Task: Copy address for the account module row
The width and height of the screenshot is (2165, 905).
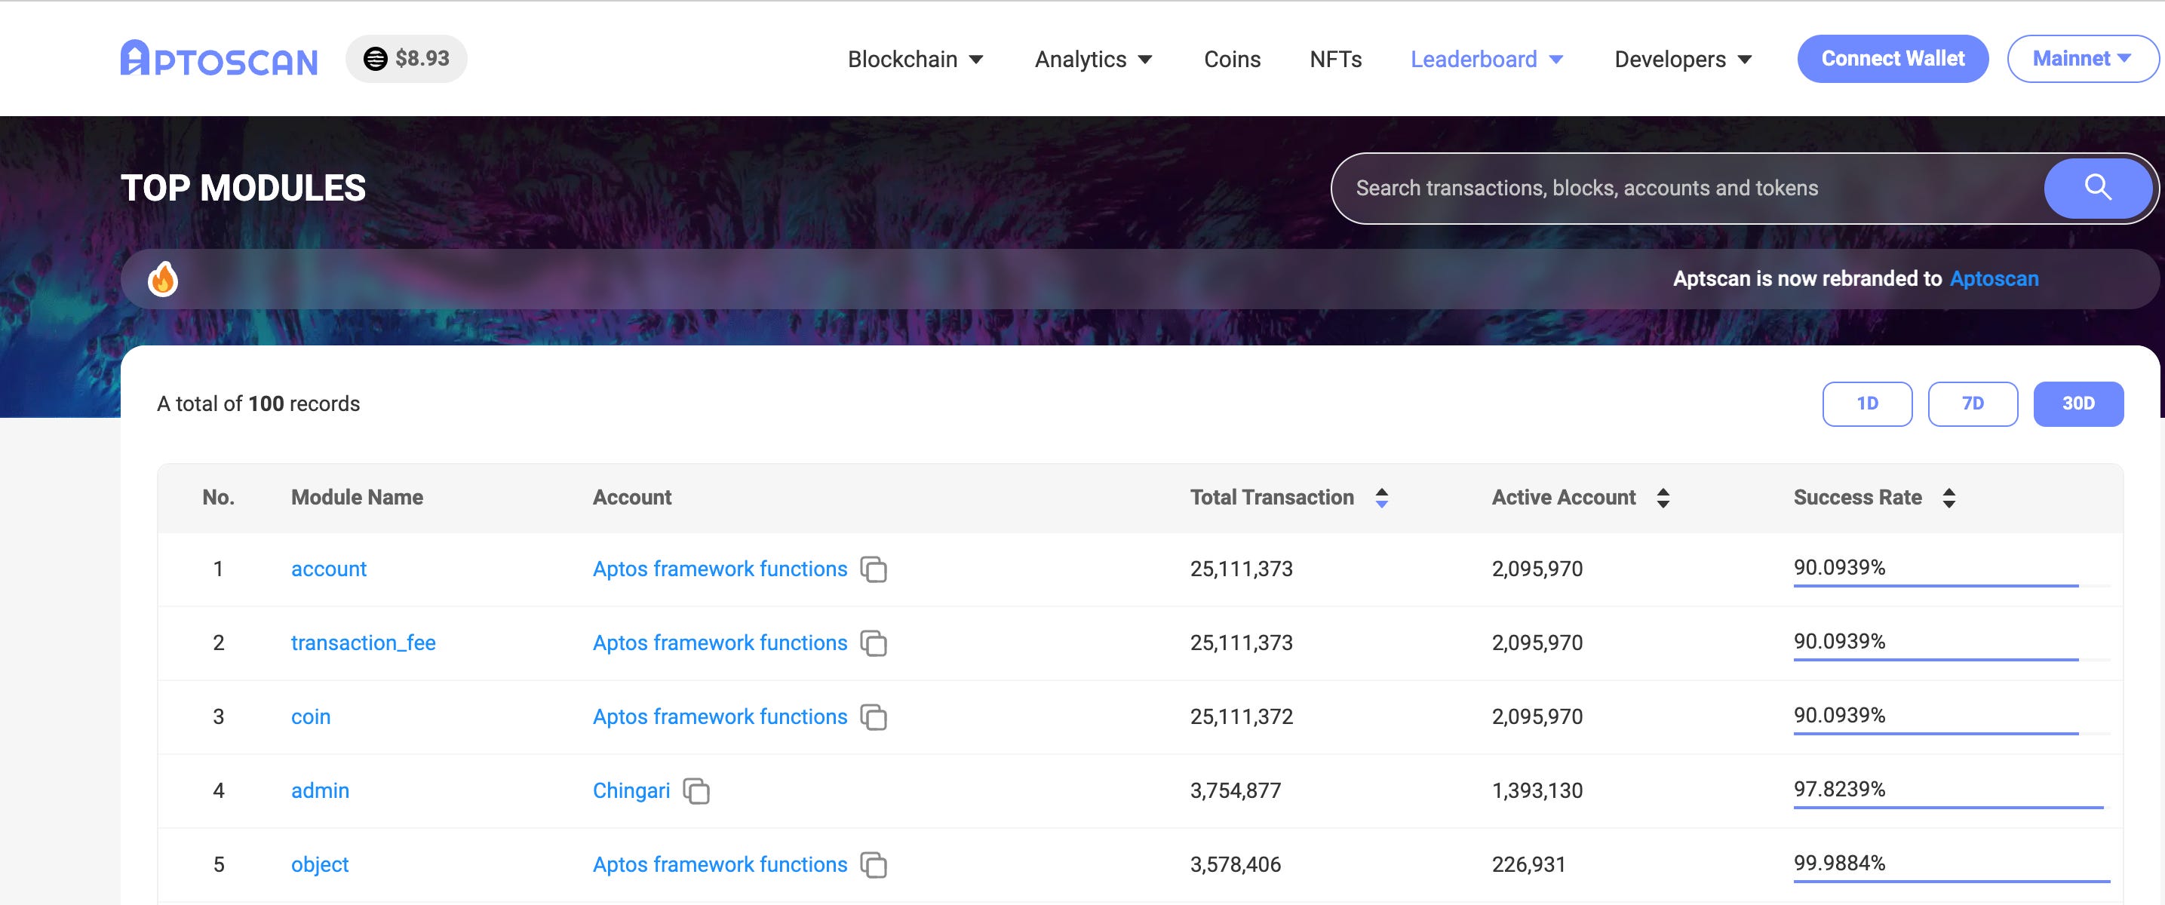Action: click(874, 569)
